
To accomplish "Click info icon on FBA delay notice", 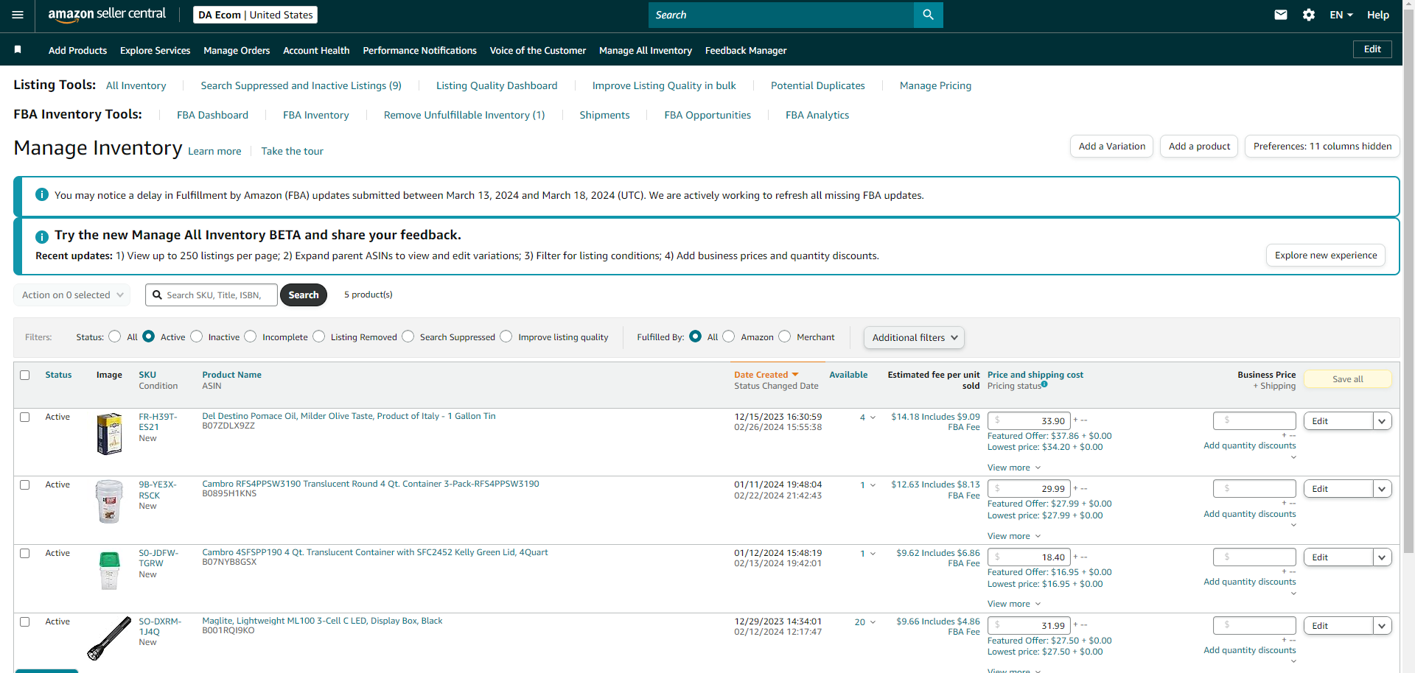I will [x=42, y=194].
